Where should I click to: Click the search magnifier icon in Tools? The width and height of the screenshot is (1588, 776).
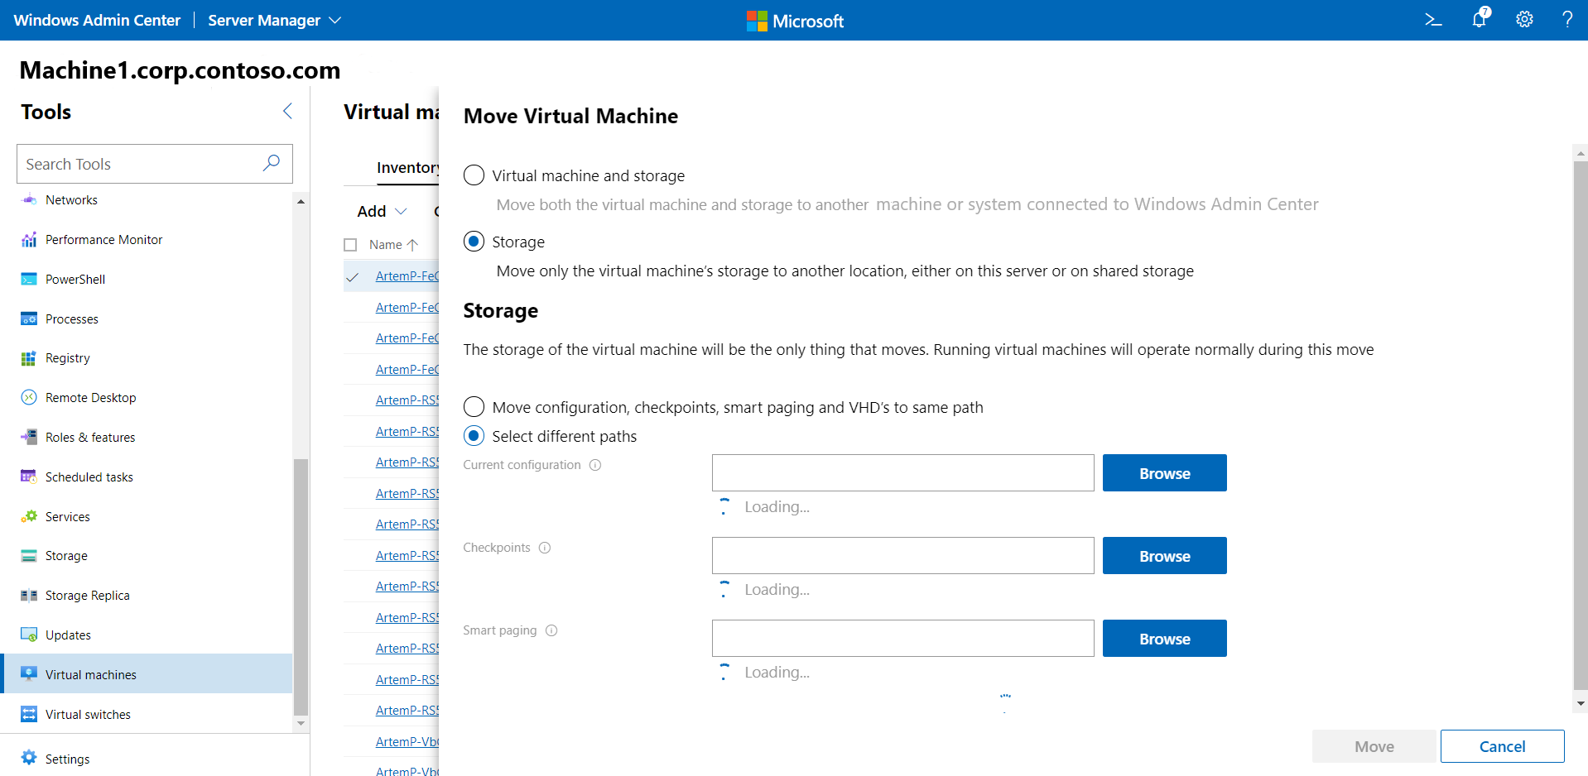point(271,163)
